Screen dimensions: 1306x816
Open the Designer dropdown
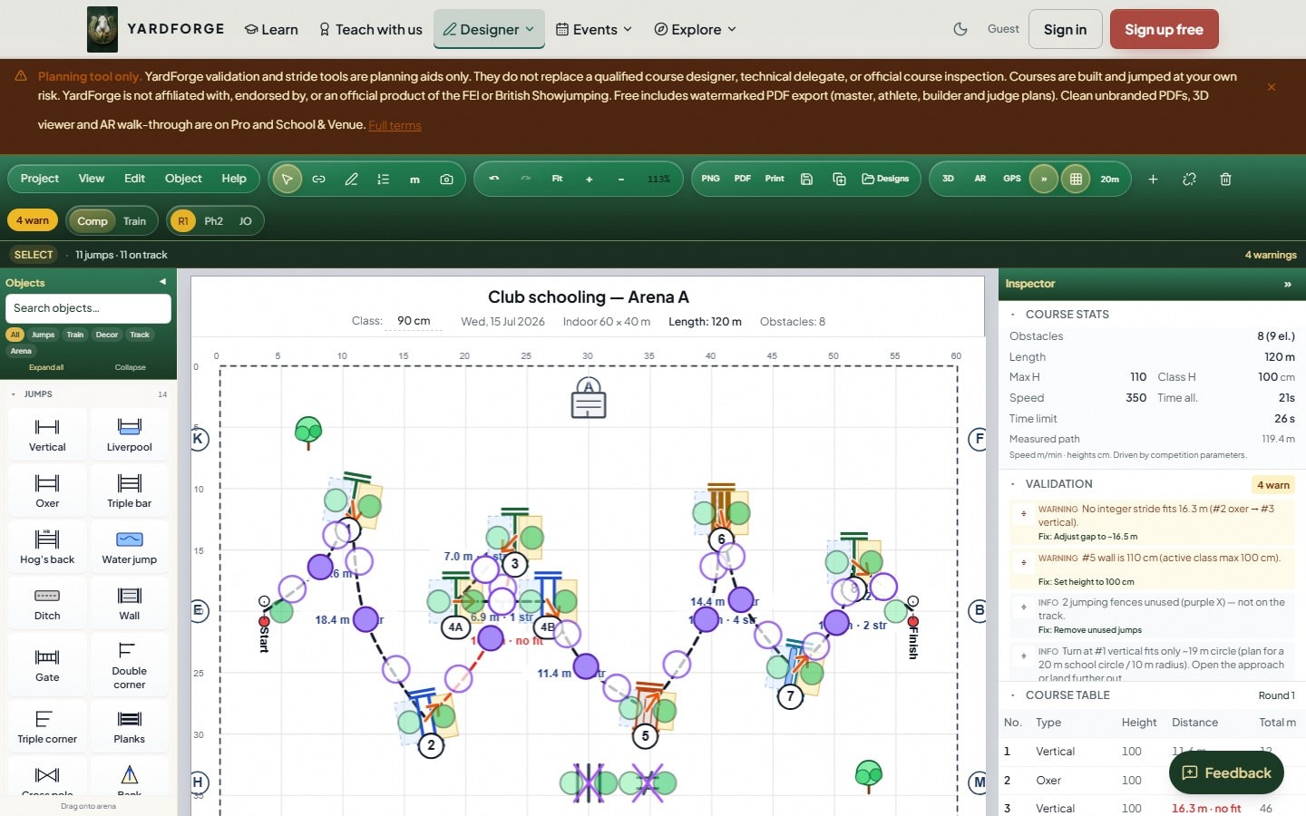tap(489, 29)
